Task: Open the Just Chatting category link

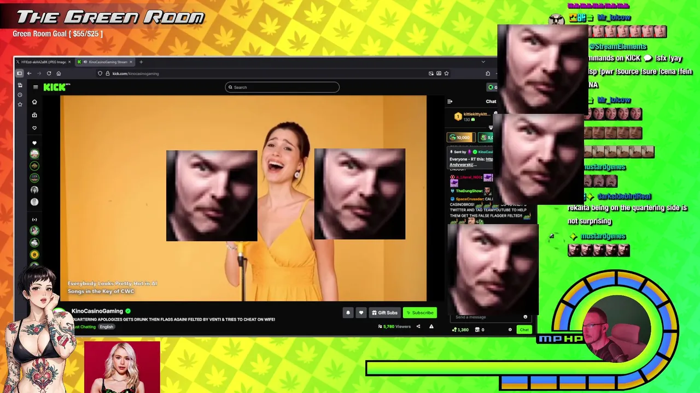Action: point(84,327)
